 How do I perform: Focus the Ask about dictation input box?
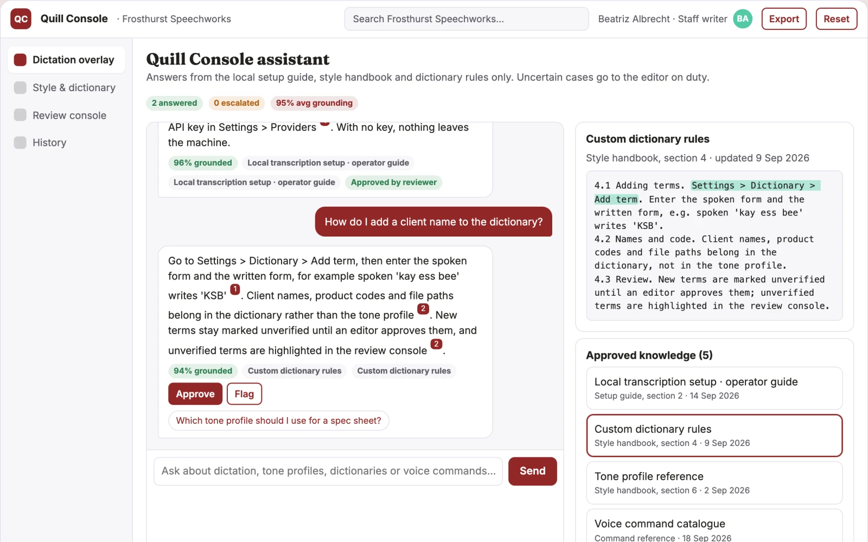328,471
